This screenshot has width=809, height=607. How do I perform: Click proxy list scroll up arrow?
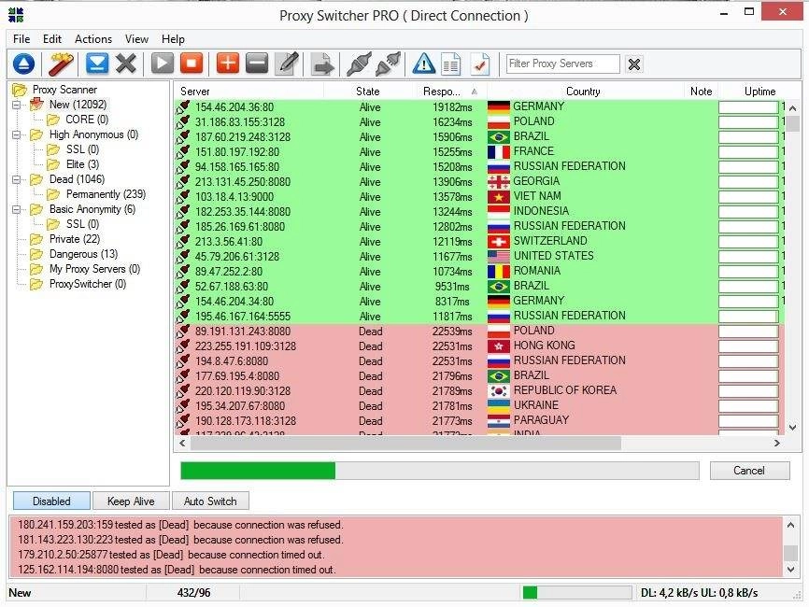coord(793,108)
